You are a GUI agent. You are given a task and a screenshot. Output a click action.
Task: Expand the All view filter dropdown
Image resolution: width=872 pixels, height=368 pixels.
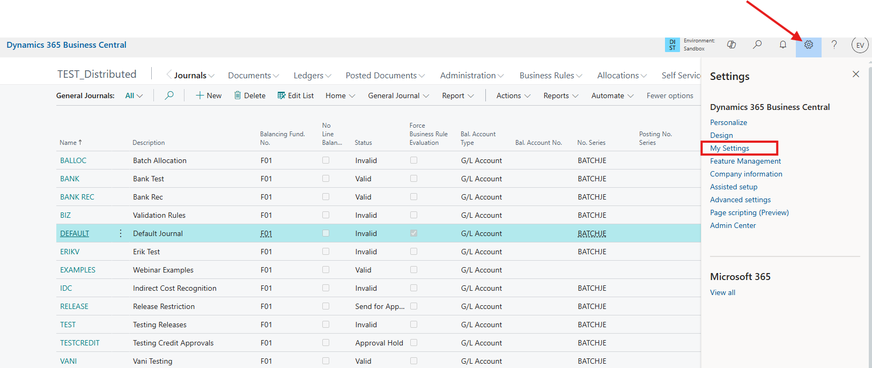(134, 95)
